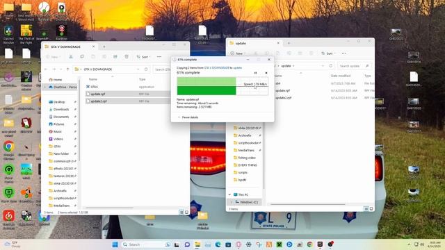
Task: Open See more menu in GTA V DOWNGRADE window
Action: (159, 57)
